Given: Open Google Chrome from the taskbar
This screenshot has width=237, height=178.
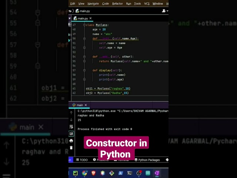Looking at the screenshot, I should (x=84, y=173).
